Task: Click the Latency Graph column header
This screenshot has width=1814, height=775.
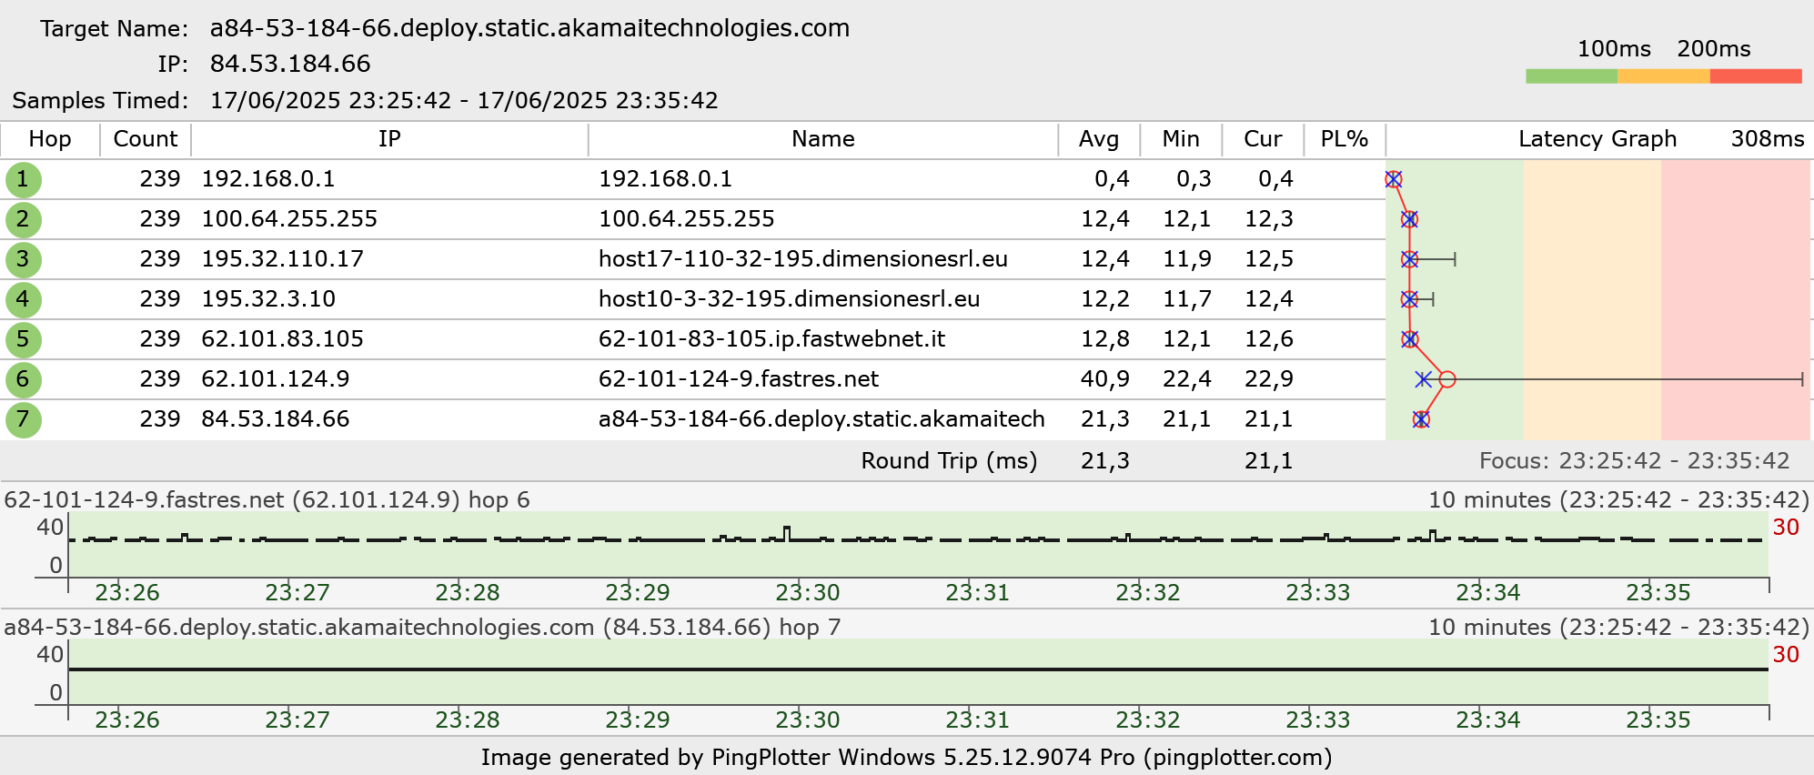Action: (x=1597, y=139)
